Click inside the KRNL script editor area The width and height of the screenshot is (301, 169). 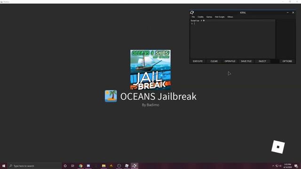tap(233, 40)
